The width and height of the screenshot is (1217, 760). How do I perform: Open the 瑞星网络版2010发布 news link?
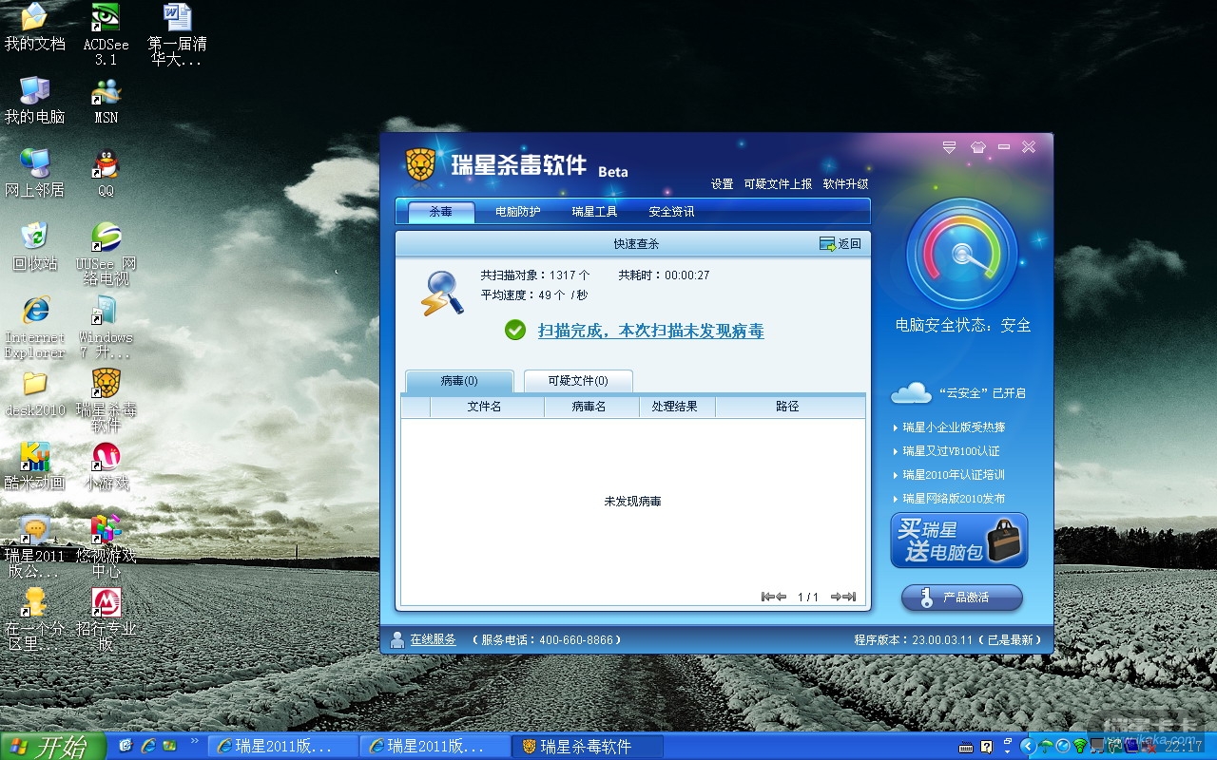pyautogui.click(x=954, y=499)
